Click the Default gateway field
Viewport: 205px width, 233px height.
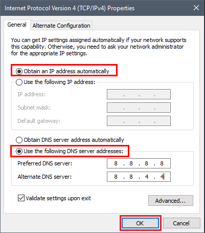coord(139,121)
